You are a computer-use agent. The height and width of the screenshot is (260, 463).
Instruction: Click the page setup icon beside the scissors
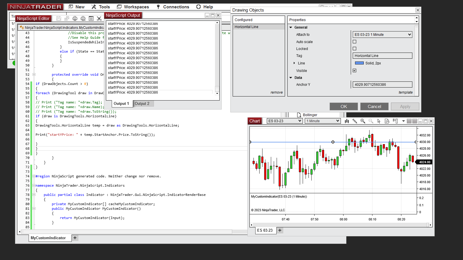point(91,18)
